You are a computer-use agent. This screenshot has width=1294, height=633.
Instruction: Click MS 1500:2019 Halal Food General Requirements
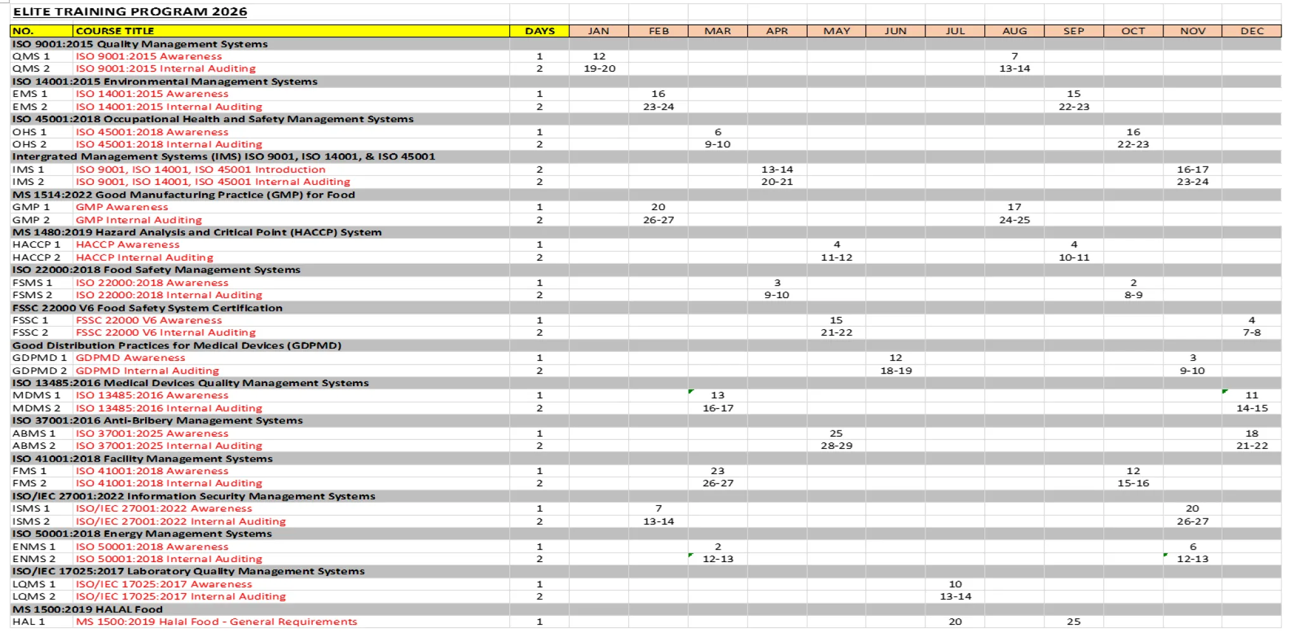217,622
